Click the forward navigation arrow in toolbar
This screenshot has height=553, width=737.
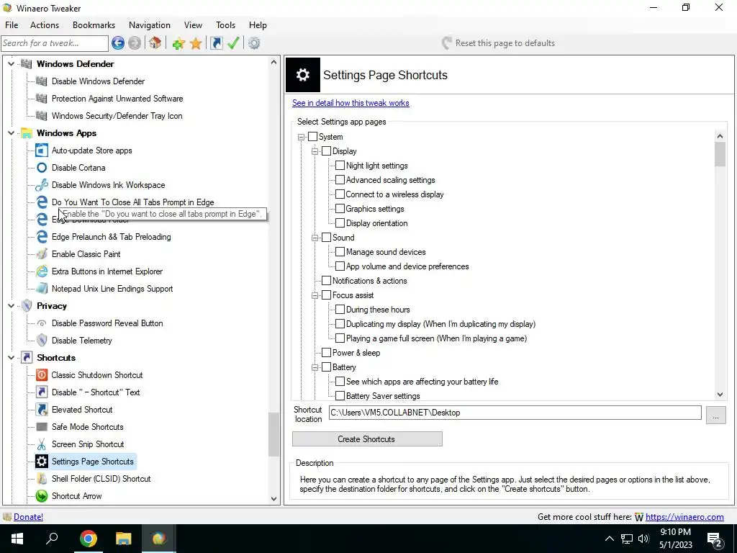tap(135, 43)
